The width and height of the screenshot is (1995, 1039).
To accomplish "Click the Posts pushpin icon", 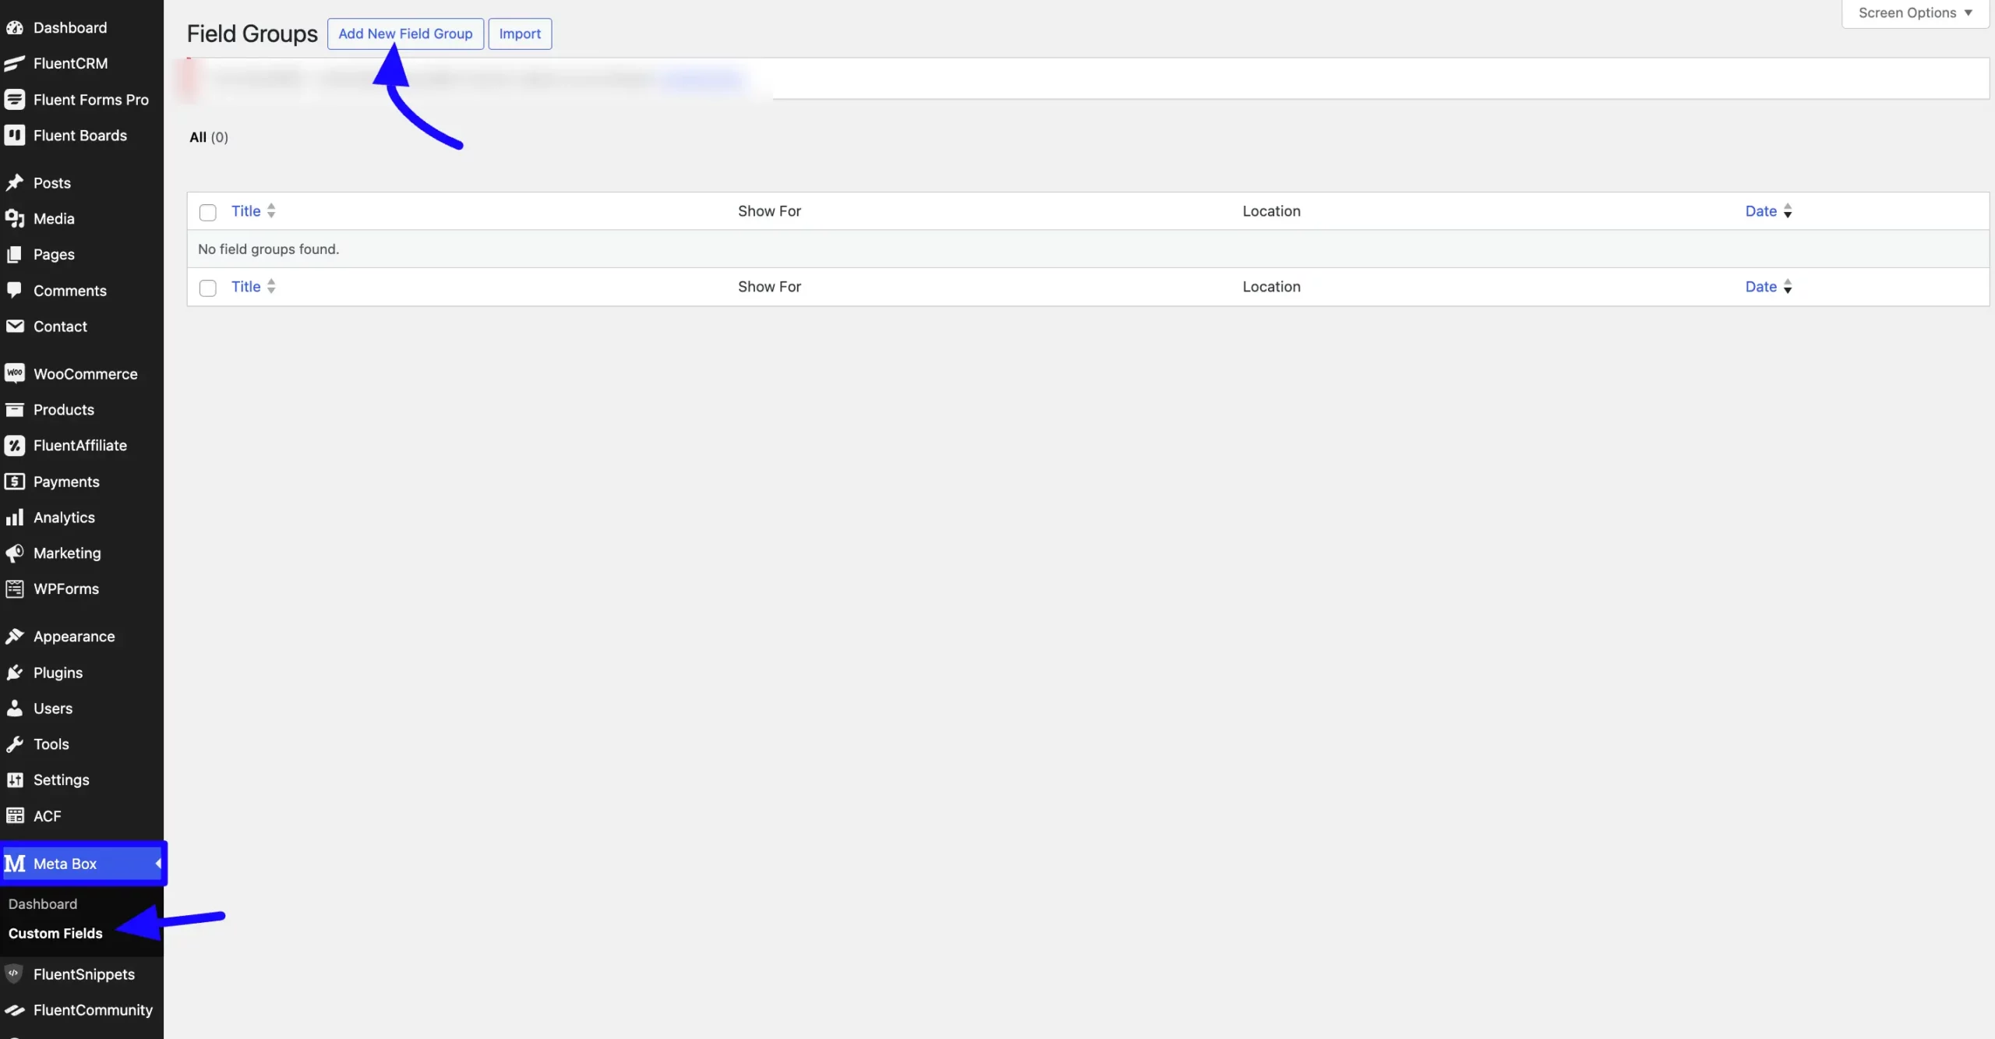I will point(15,183).
